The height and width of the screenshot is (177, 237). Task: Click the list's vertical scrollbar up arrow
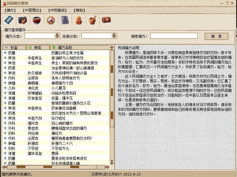pyautogui.click(x=112, y=48)
